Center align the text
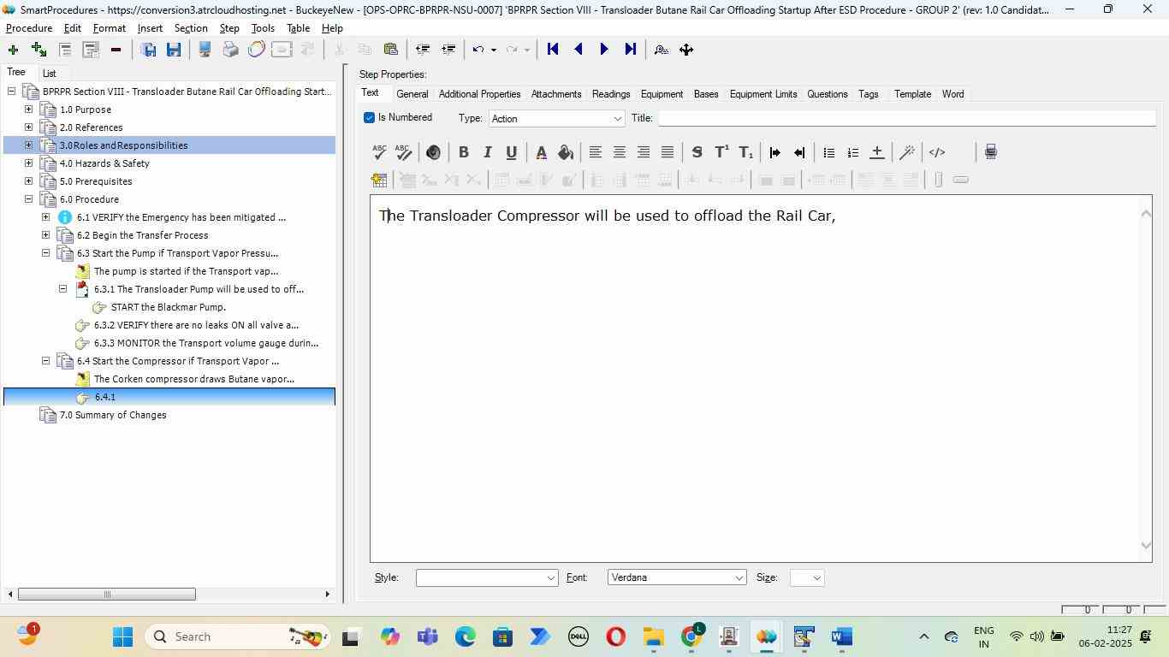This screenshot has width=1169, height=657. (619, 152)
